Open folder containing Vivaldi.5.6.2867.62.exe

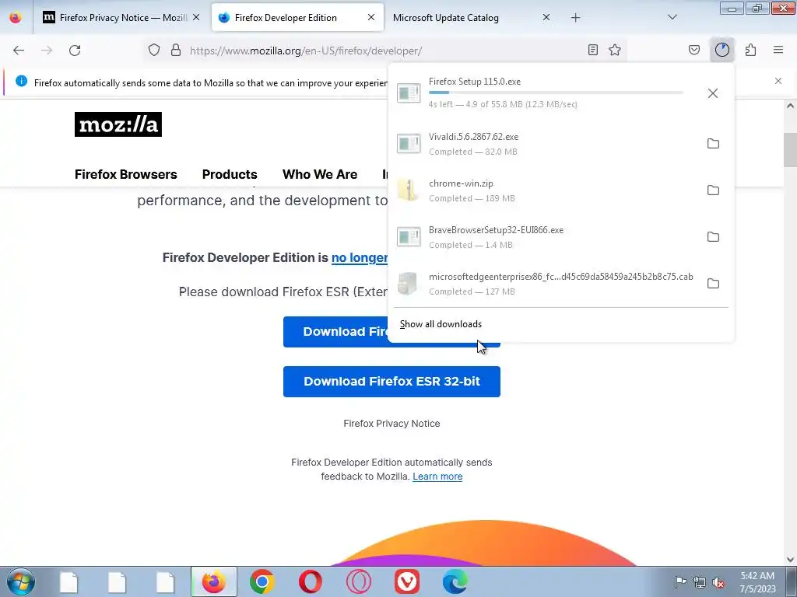tap(713, 144)
